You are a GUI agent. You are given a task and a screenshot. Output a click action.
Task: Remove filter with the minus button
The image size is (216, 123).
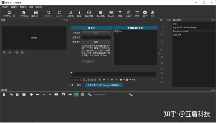pyautogui.click(x=10, y=52)
